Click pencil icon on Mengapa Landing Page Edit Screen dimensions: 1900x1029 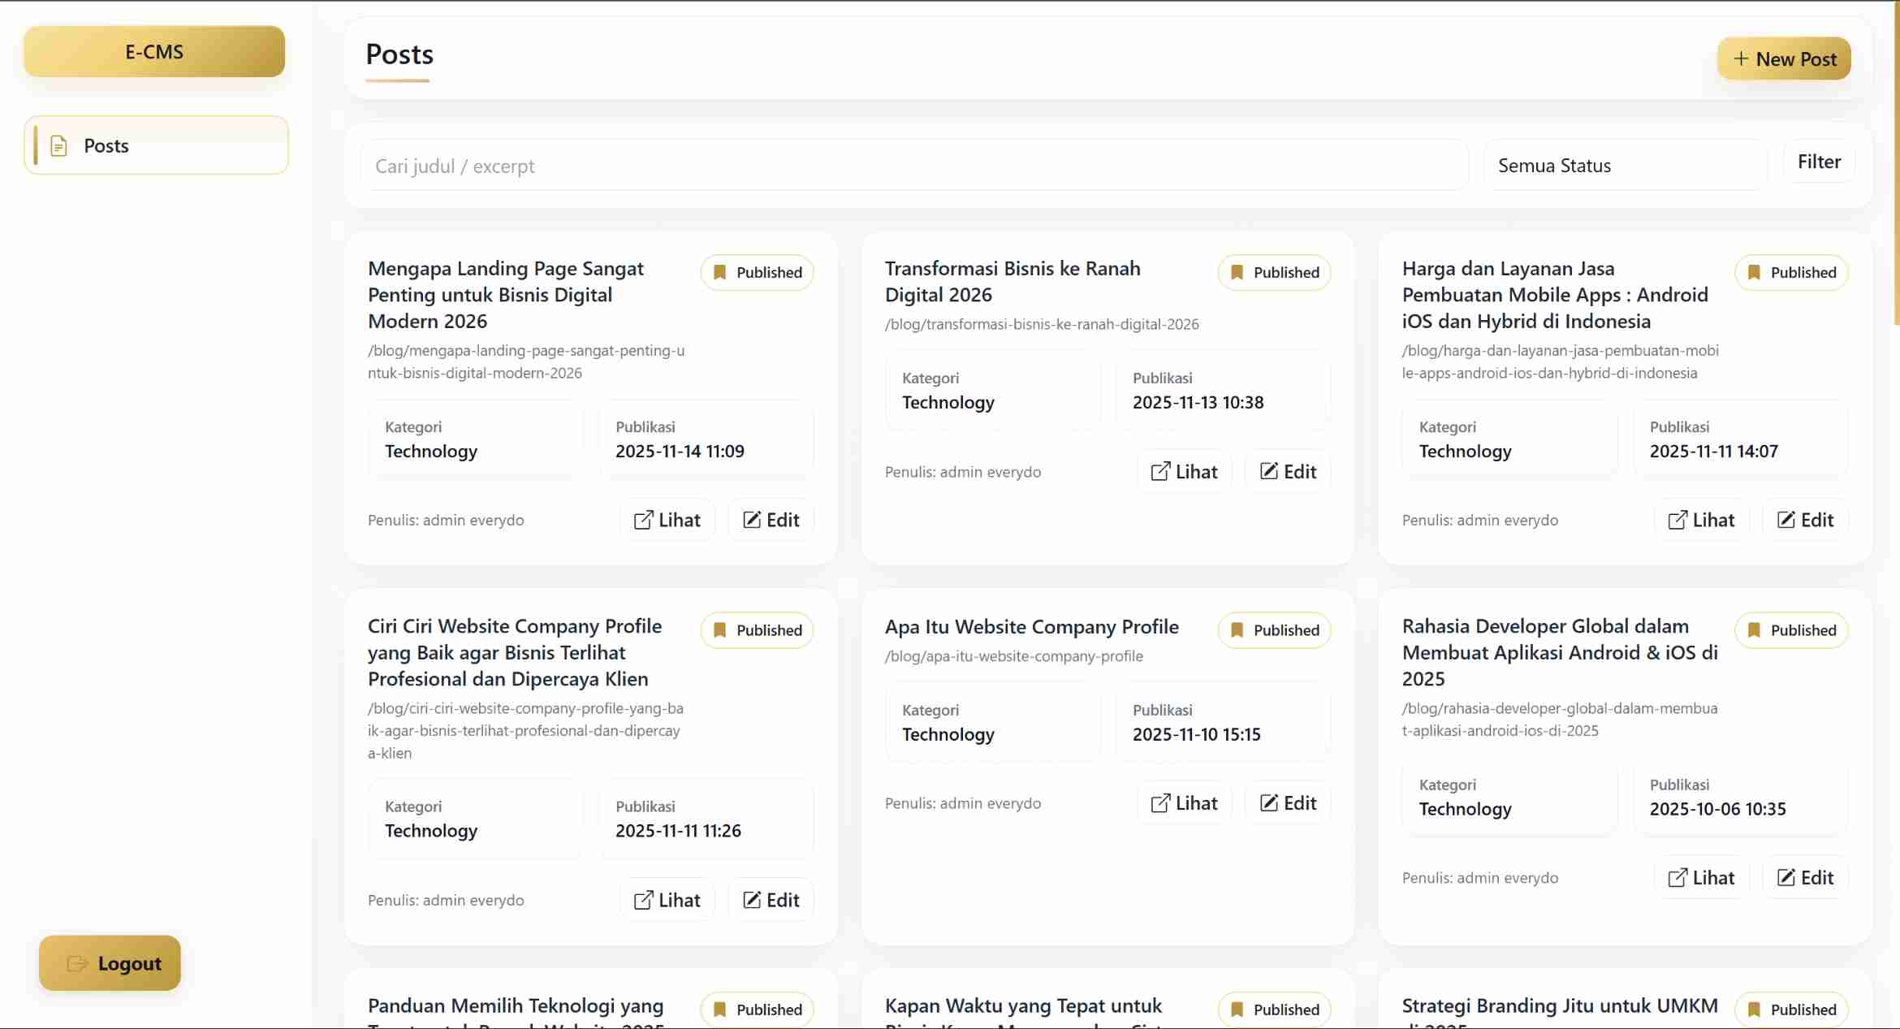(x=752, y=520)
